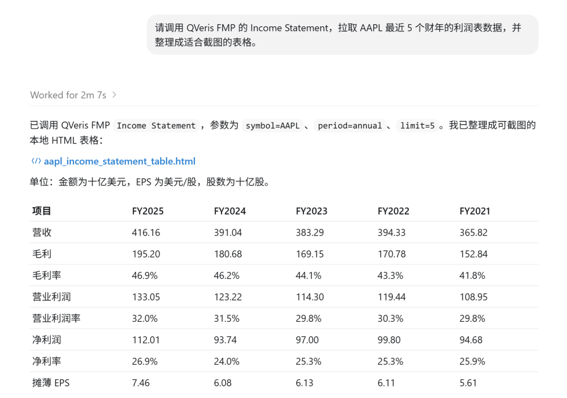This screenshot has height=398, width=567.
Task: Click gross profit value 195.20
Action: (146, 254)
